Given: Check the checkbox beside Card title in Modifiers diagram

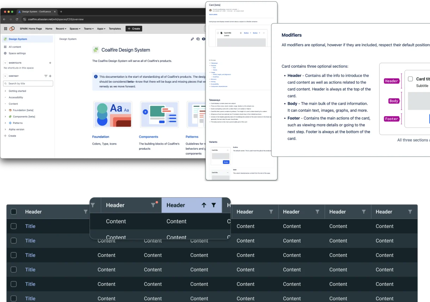Looking at the screenshot, I should pos(410,79).
